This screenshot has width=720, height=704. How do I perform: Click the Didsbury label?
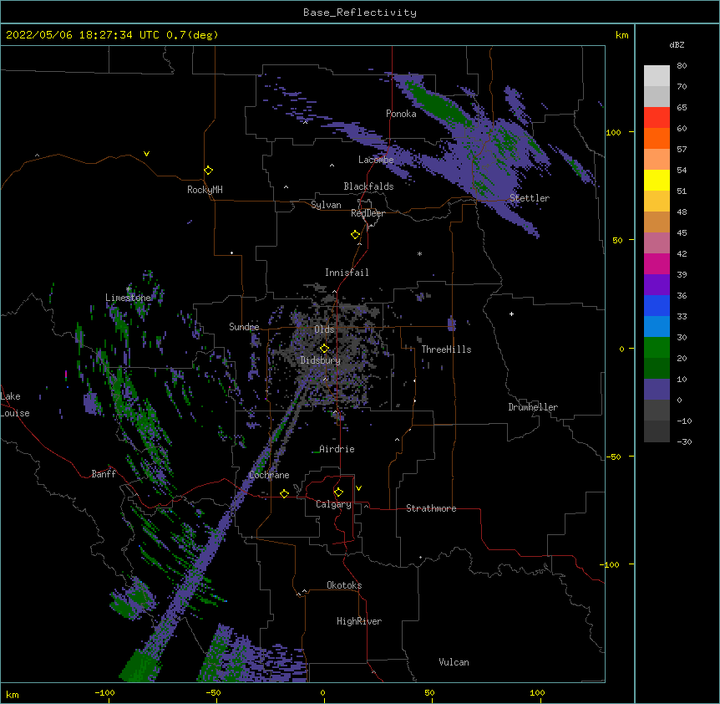[321, 360]
